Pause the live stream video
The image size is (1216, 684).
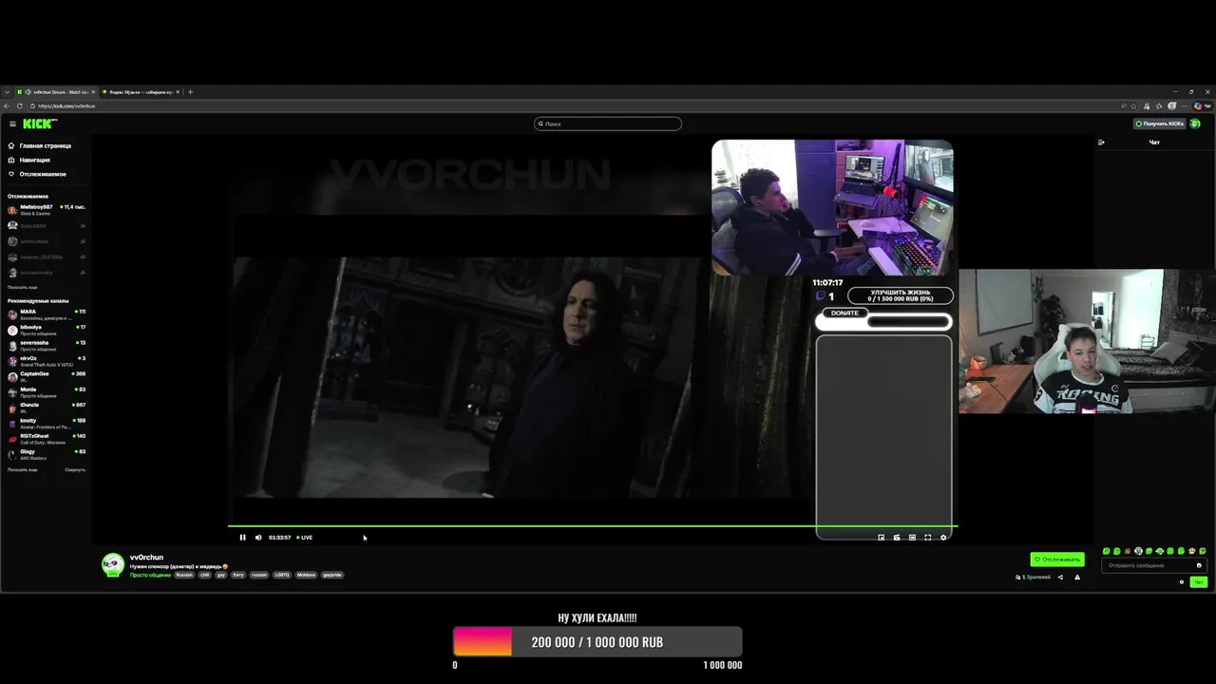coord(242,538)
